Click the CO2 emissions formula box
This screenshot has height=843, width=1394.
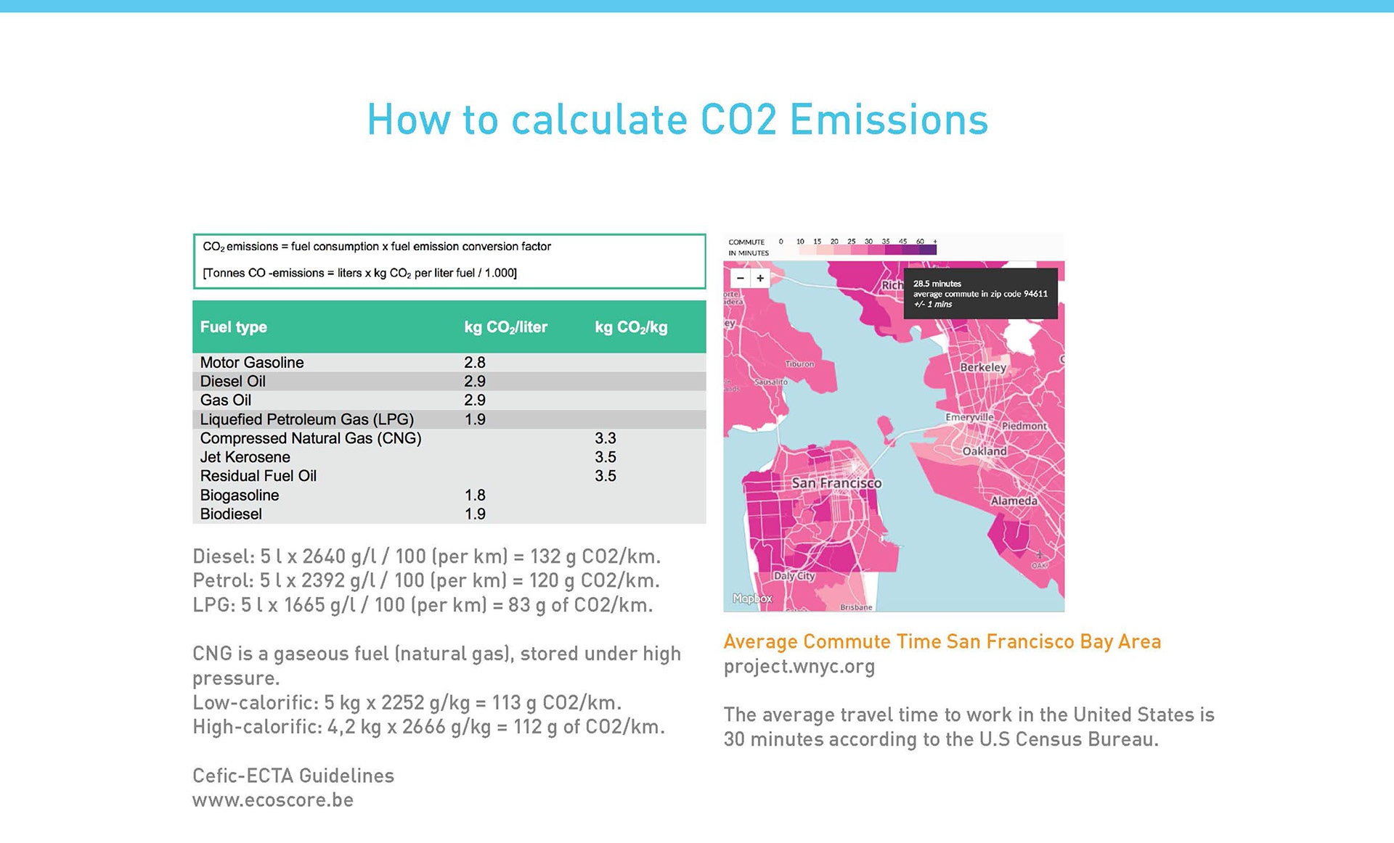click(x=449, y=260)
